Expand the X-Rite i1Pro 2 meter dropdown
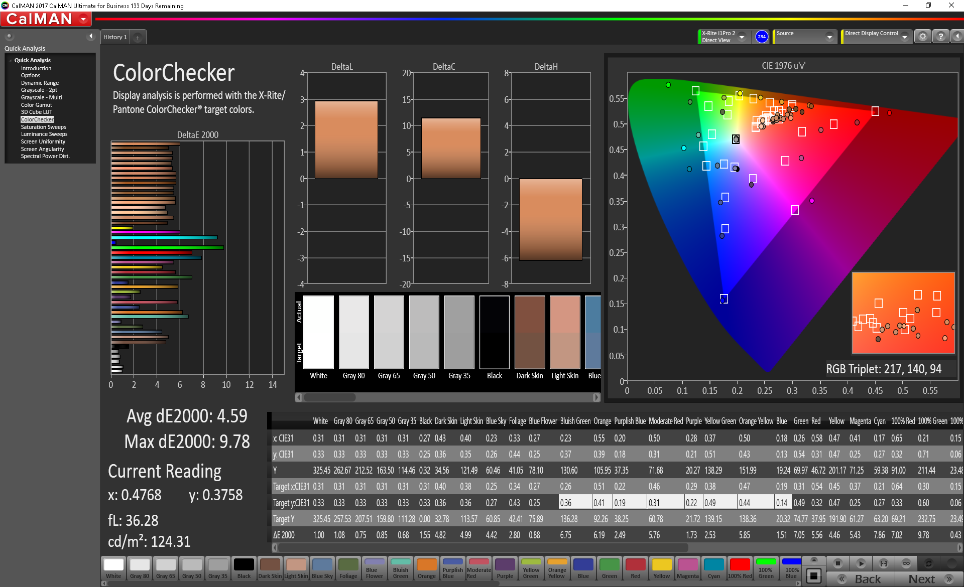The width and height of the screenshot is (964, 587). pos(742,37)
